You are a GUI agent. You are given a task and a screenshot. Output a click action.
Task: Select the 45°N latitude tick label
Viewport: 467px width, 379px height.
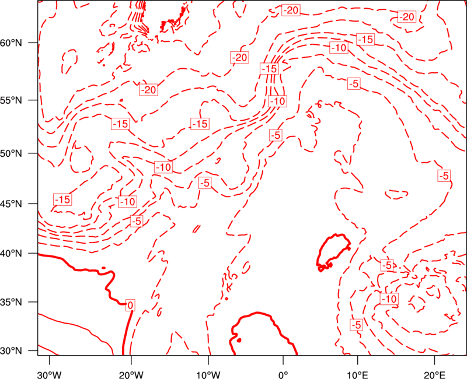coord(11,203)
